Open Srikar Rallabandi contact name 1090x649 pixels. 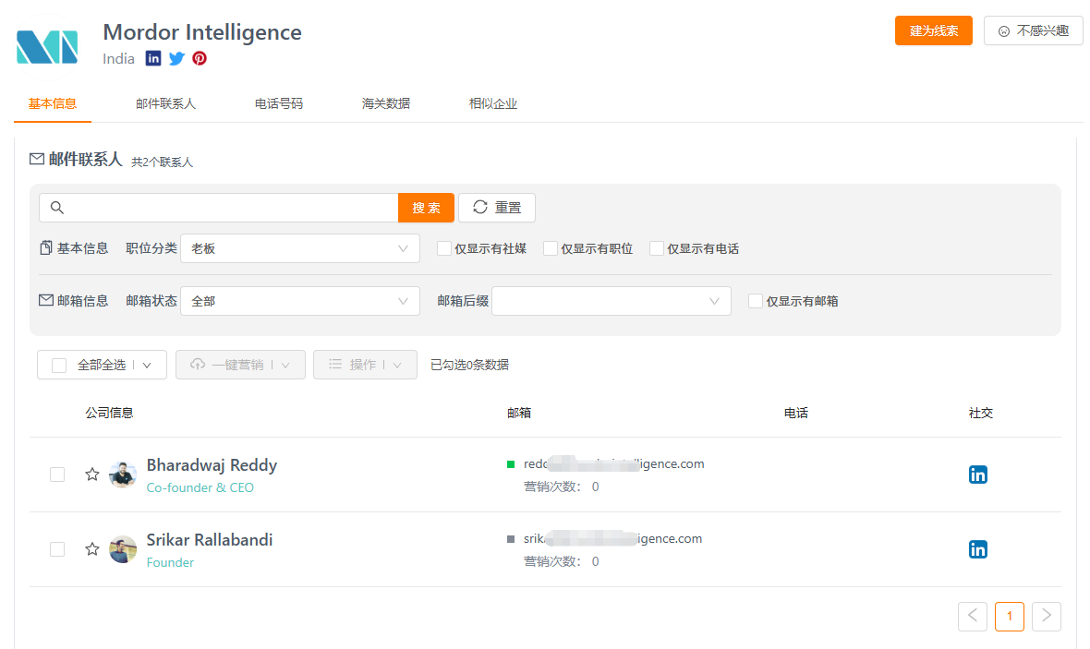210,540
